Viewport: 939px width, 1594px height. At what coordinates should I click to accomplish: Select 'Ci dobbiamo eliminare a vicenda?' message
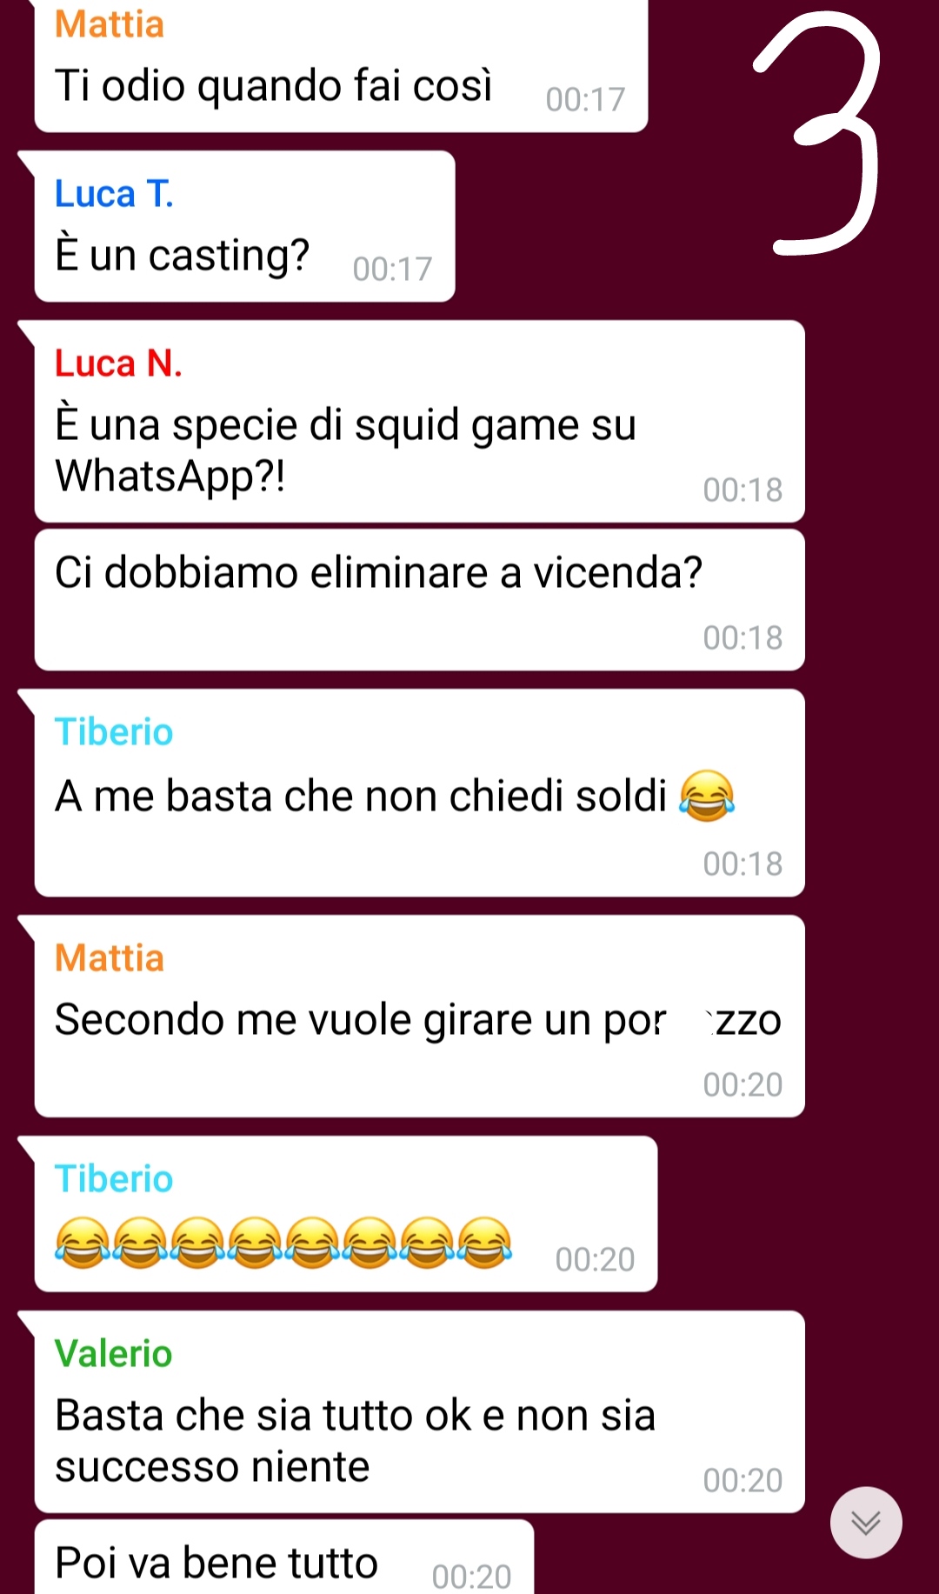[419, 600]
